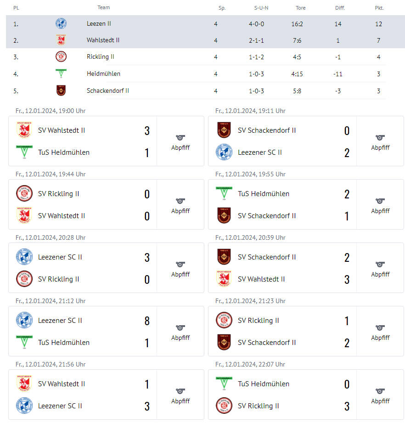Click the Tore column header
The height and width of the screenshot is (423, 405).
(x=300, y=8)
